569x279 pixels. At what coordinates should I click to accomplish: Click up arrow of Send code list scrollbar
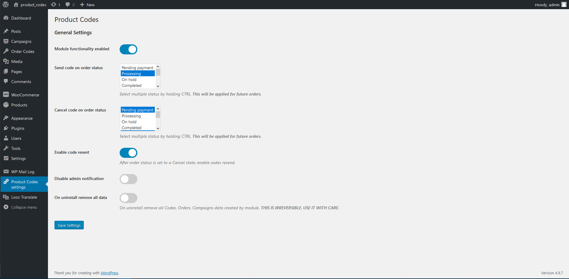pos(158,67)
